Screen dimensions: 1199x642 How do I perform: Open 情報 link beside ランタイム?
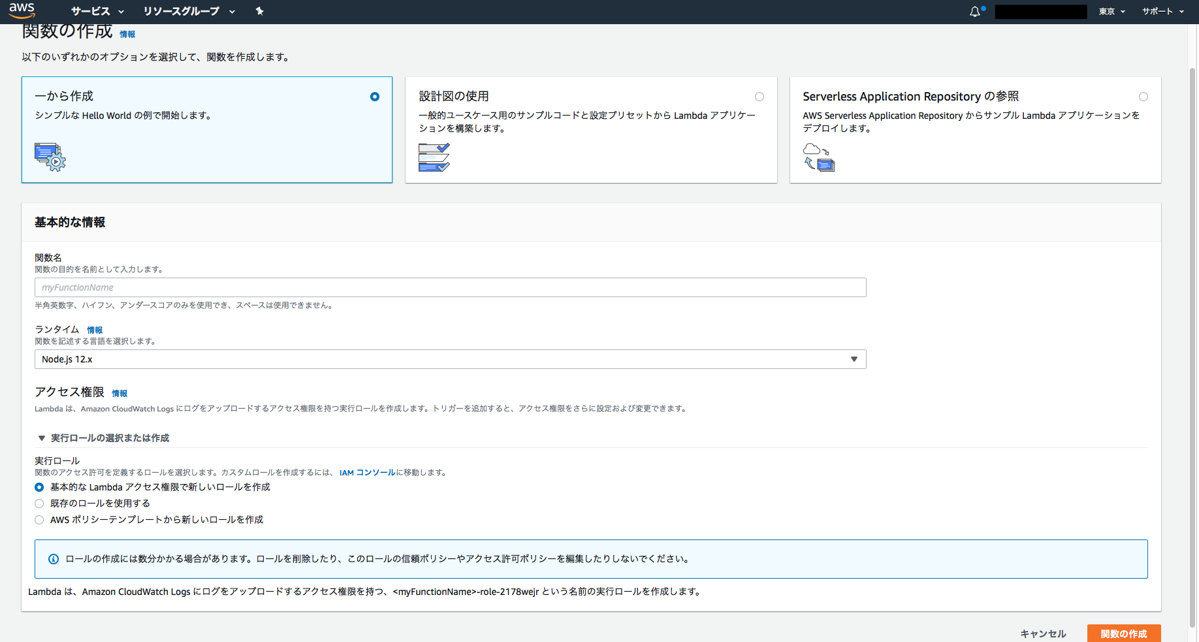click(x=95, y=330)
